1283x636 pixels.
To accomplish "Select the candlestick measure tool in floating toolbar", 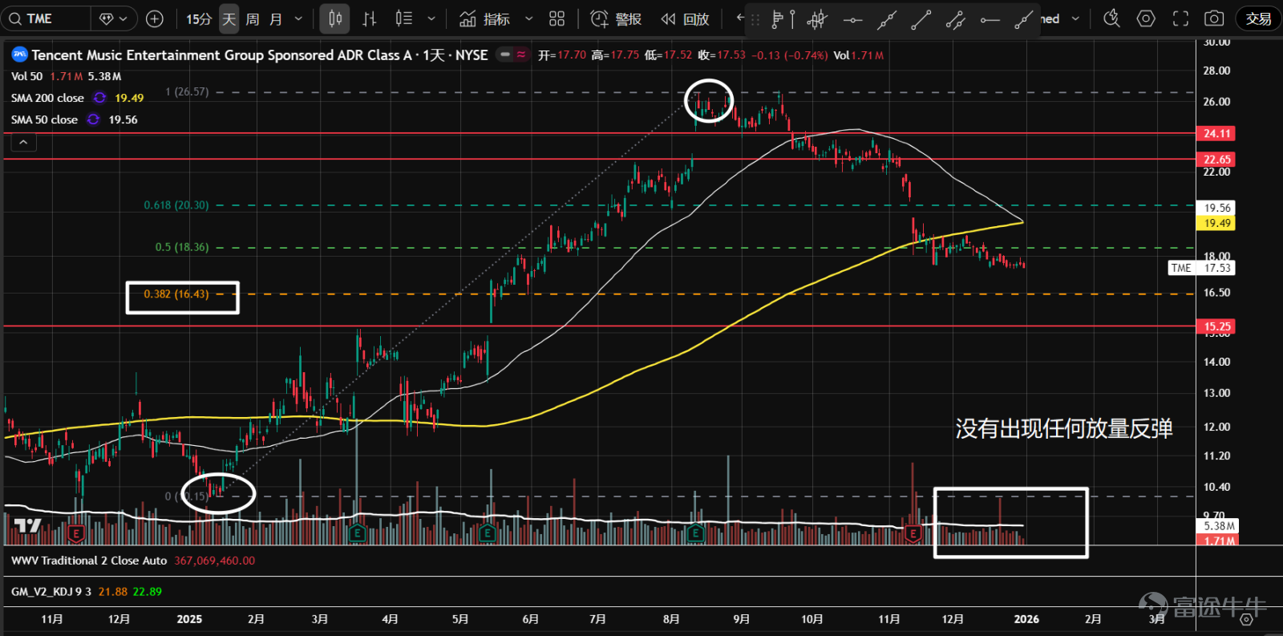I will coord(817,19).
